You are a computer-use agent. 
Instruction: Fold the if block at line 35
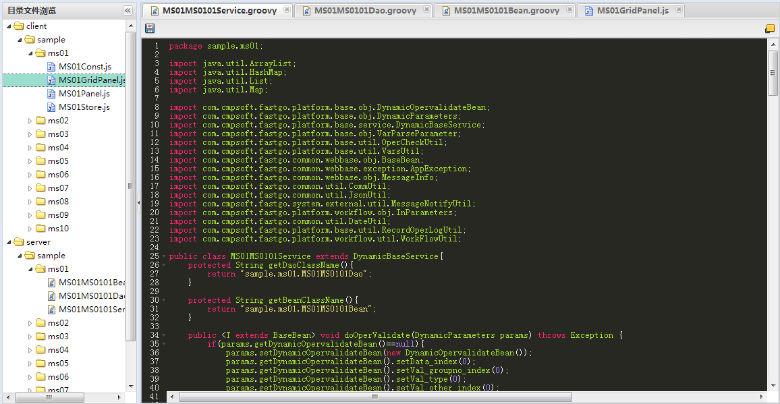(x=164, y=344)
